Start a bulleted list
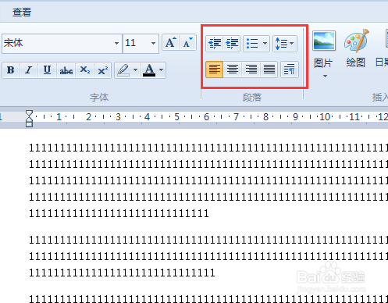Viewport: 388px width, 303px height. 252,44
